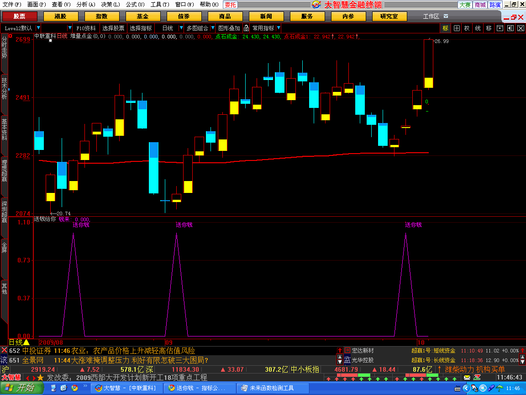Expand the Level2默认 dropdown arrow

38,28
